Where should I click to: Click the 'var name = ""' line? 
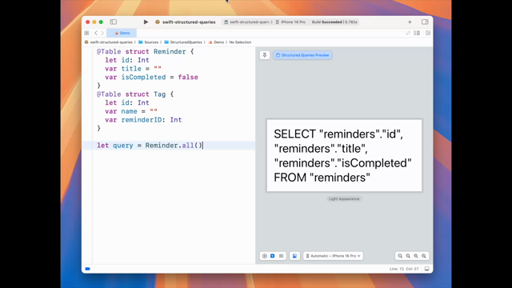(x=131, y=111)
